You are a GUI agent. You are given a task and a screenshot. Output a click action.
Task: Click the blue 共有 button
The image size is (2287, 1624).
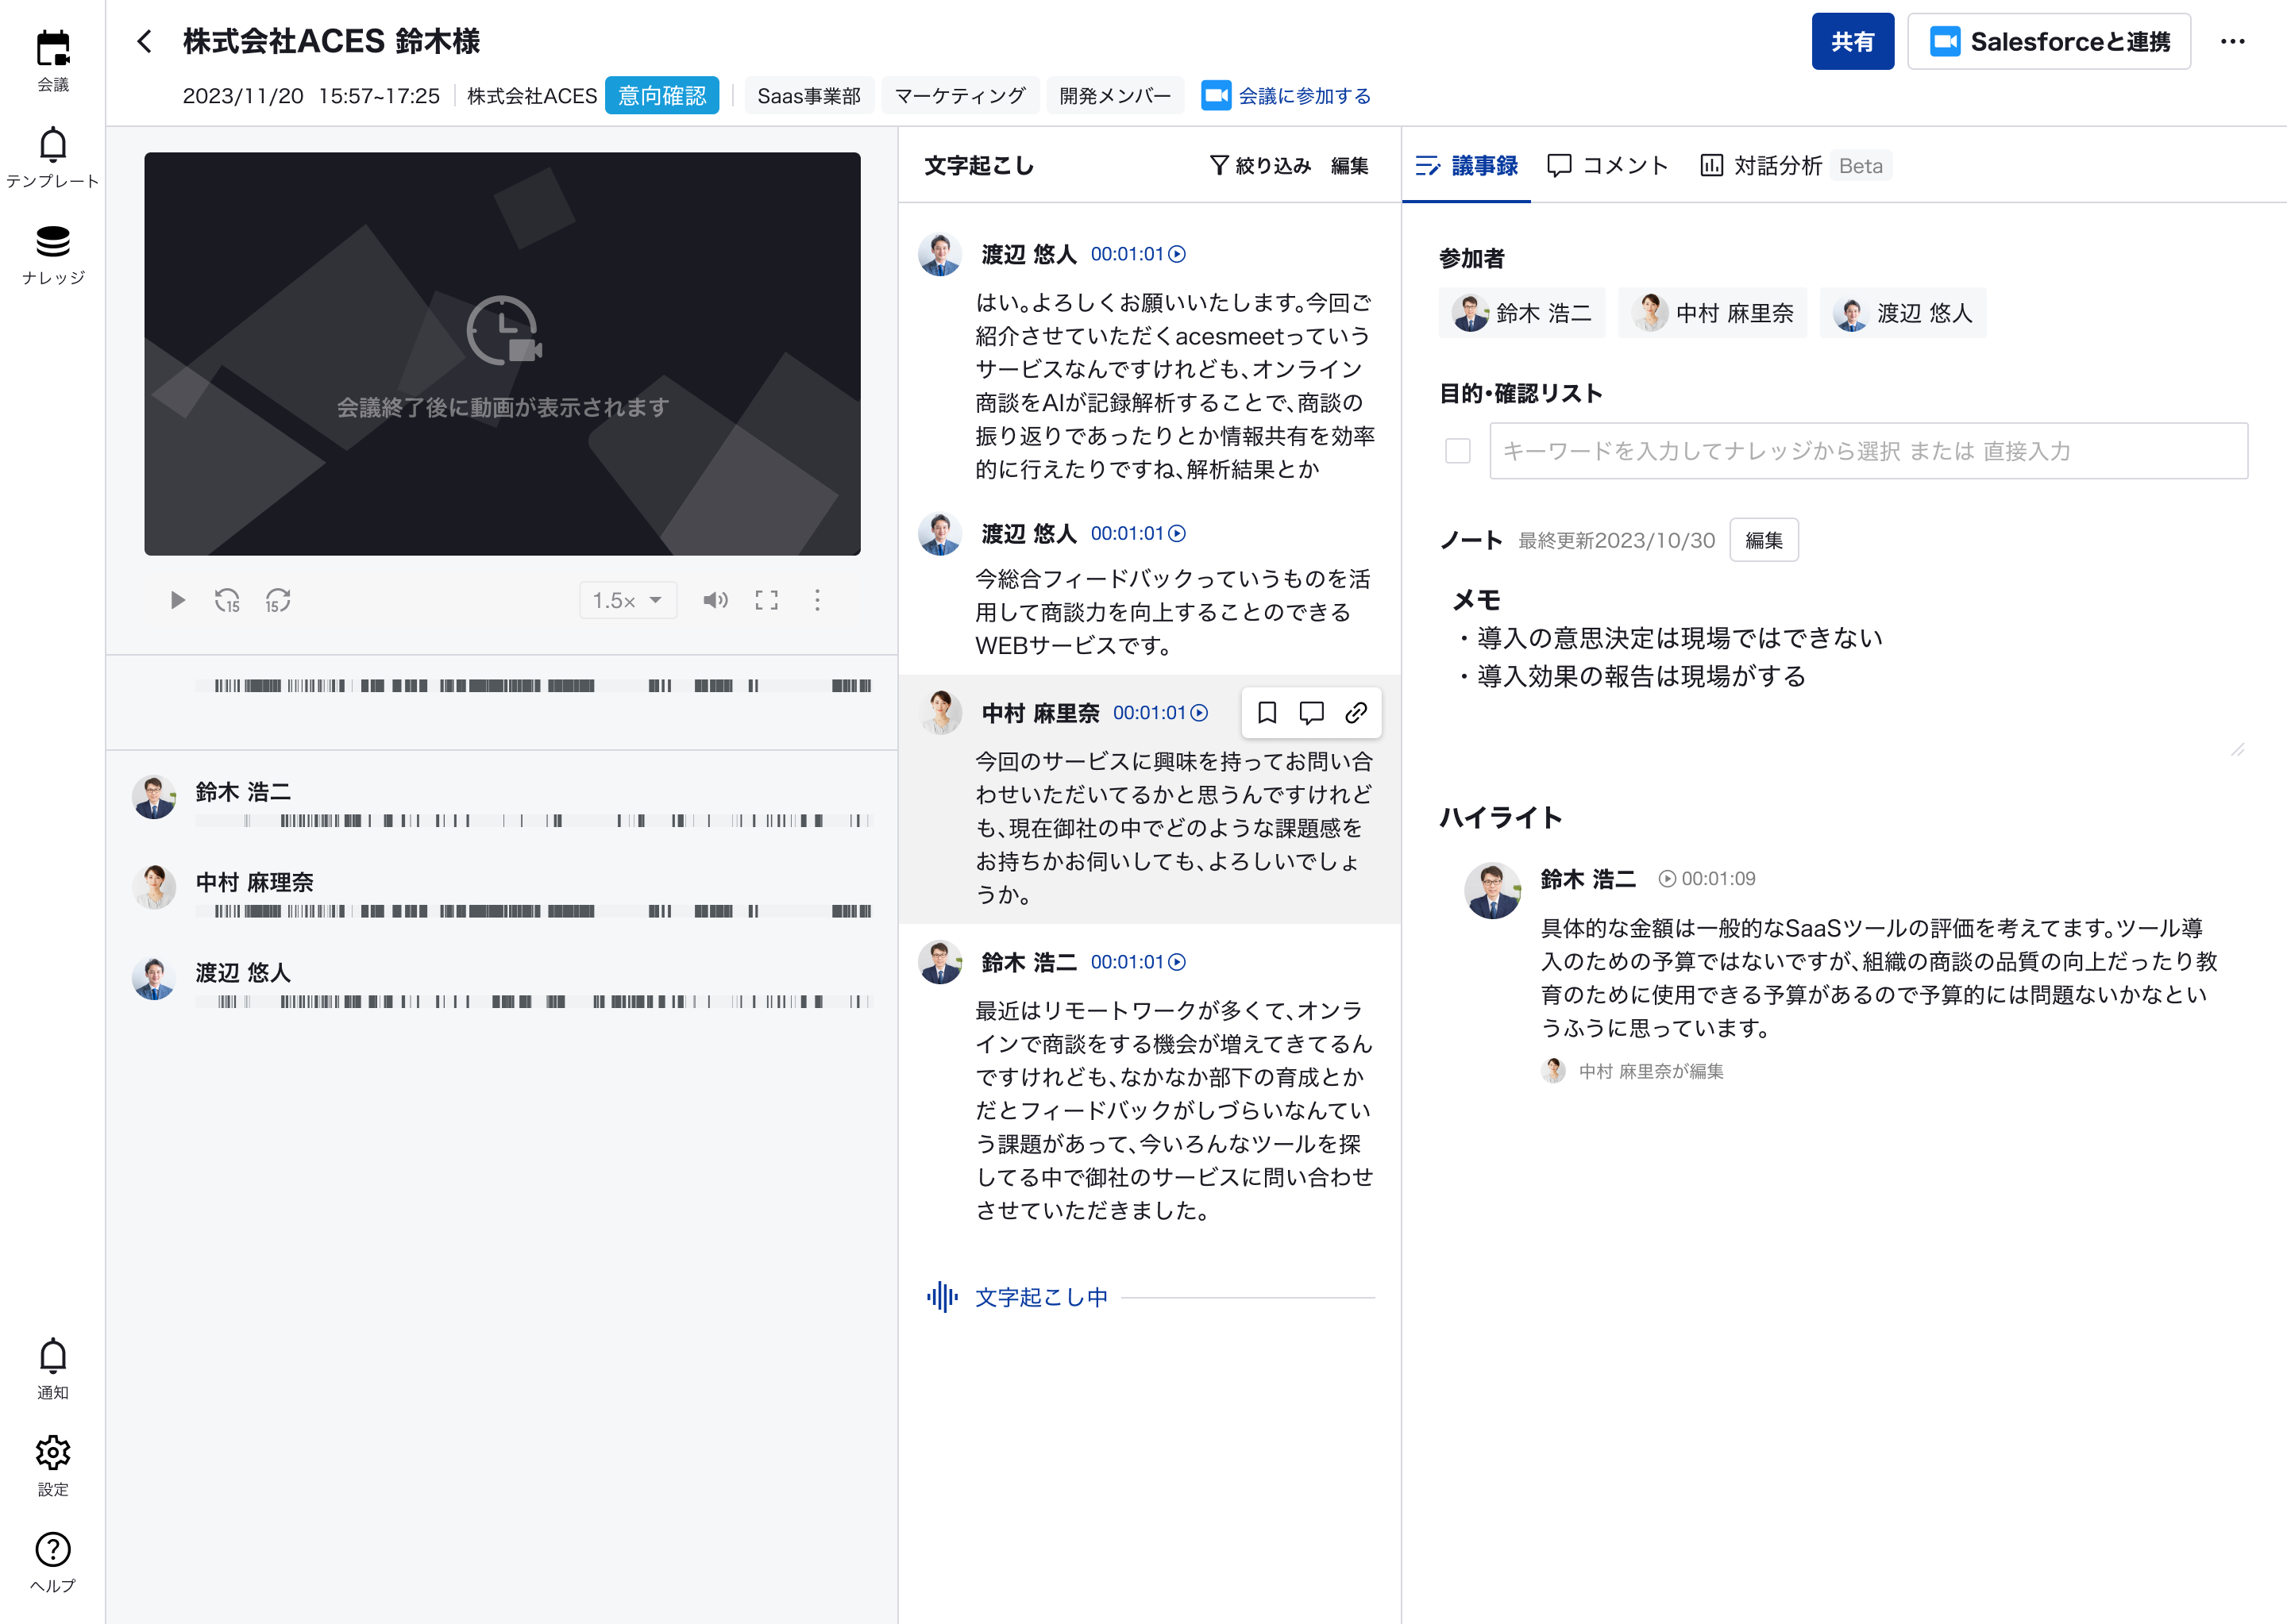coord(1851,42)
